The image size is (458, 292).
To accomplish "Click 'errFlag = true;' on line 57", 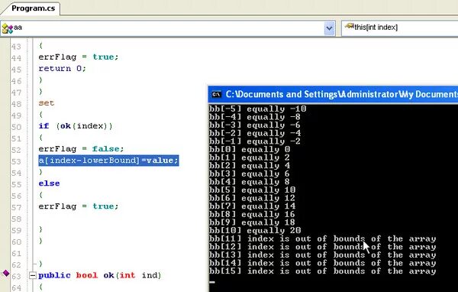I will point(79,206).
